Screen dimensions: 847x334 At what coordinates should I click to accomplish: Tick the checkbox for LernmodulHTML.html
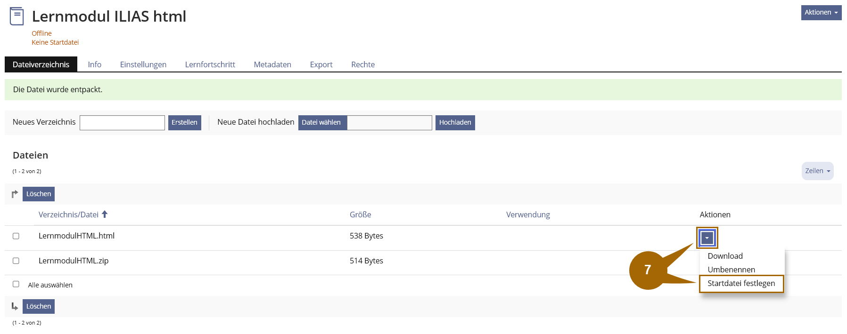16,236
